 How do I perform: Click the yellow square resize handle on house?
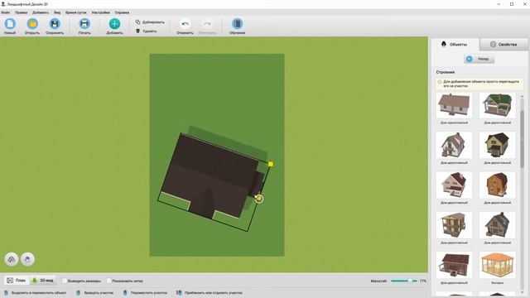[271, 164]
